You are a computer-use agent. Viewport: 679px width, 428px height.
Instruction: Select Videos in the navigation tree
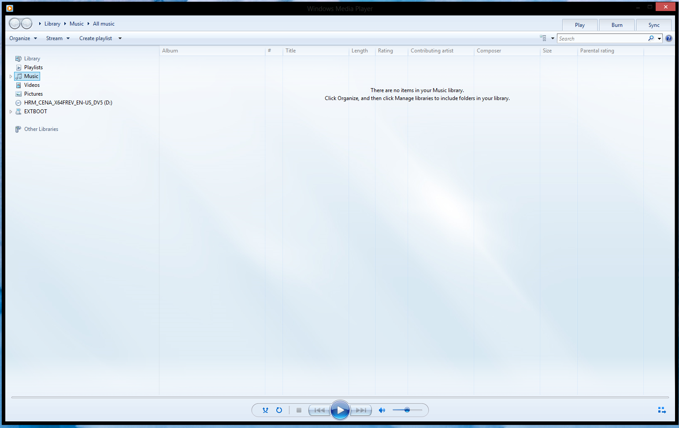[32, 85]
